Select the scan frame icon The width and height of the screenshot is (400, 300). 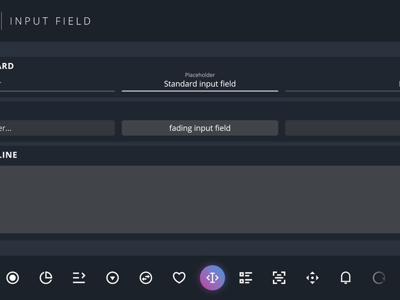click(x=279, y=278)
